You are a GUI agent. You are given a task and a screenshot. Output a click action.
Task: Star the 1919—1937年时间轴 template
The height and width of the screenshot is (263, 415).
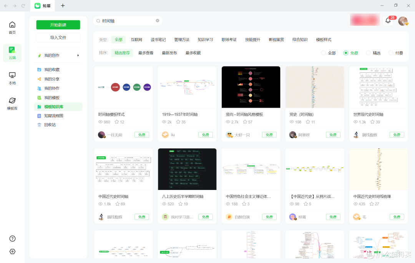click(x=178, y=122)
